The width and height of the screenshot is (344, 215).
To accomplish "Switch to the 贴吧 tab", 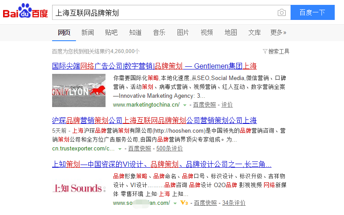I will click(111, 33).
